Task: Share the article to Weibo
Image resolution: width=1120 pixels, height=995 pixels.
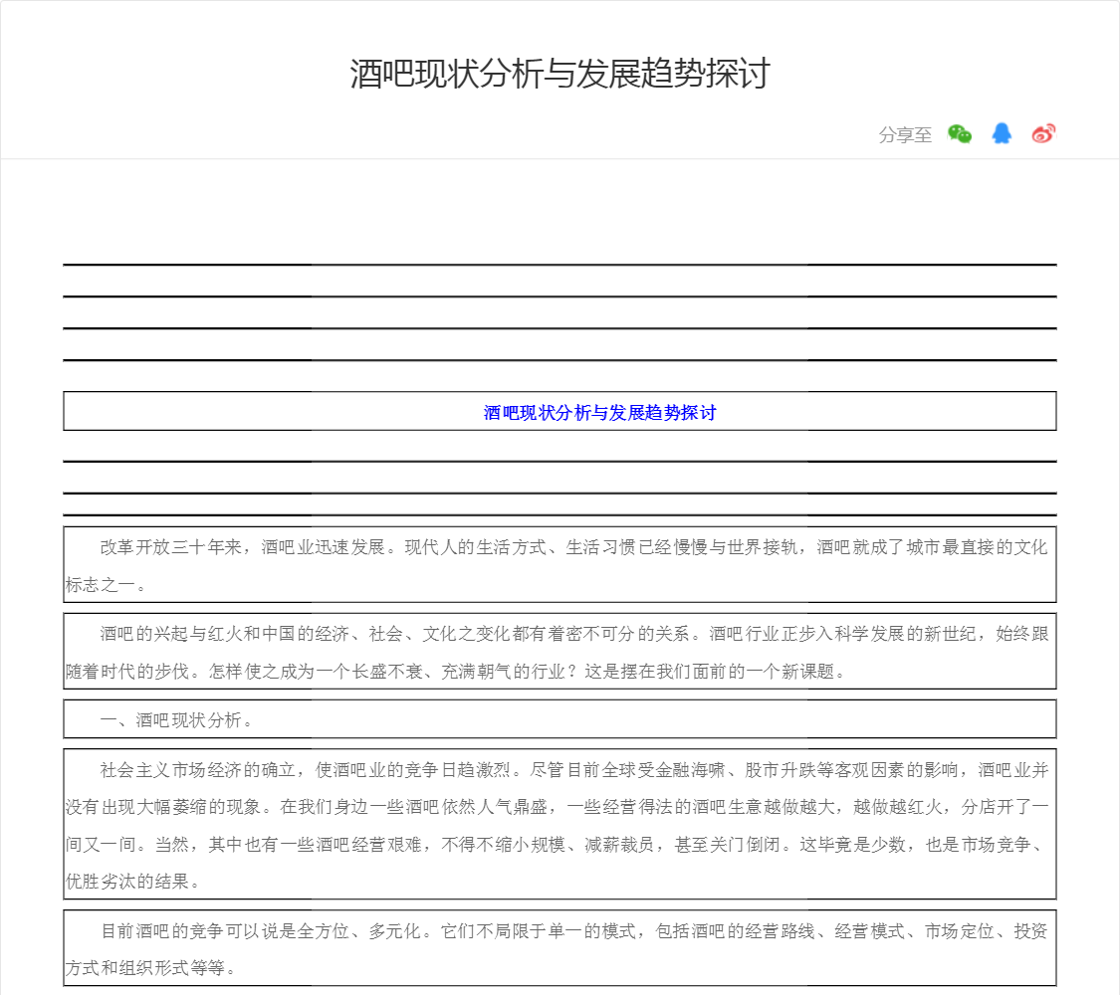Action: (x=1043, y=133)
